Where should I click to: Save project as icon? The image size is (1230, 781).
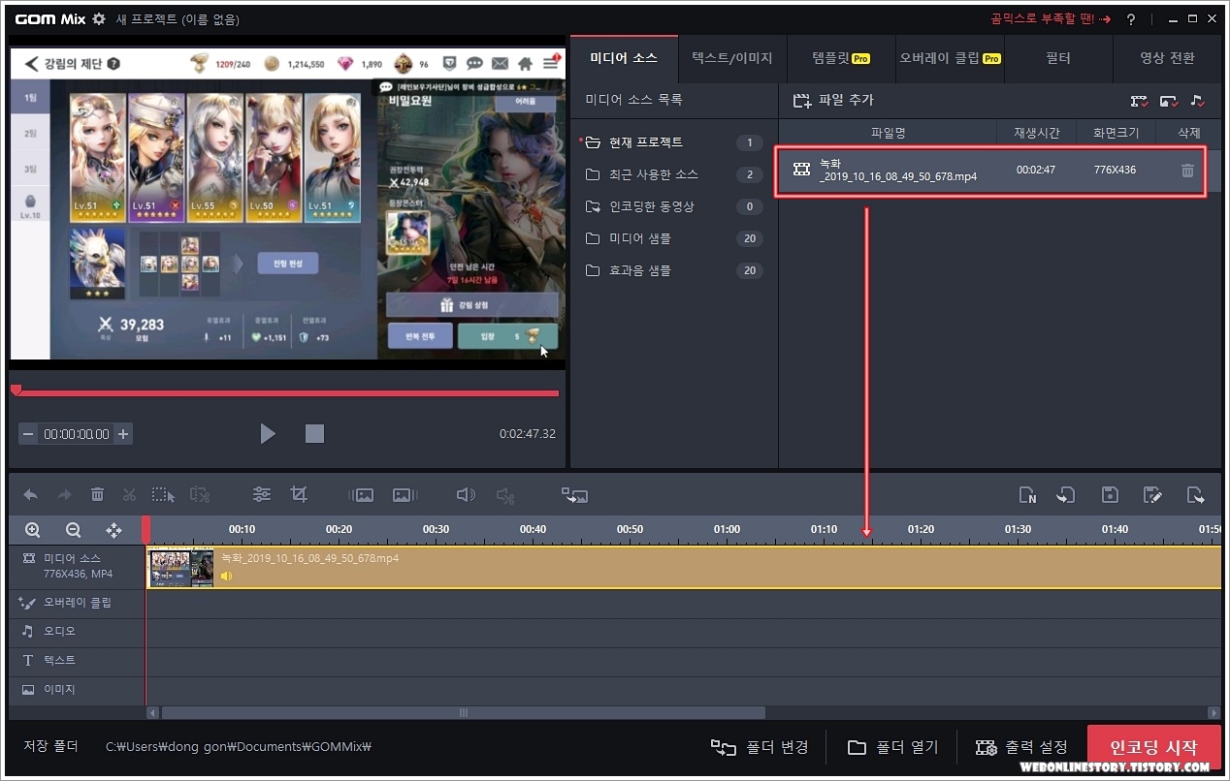[1152, 495]
